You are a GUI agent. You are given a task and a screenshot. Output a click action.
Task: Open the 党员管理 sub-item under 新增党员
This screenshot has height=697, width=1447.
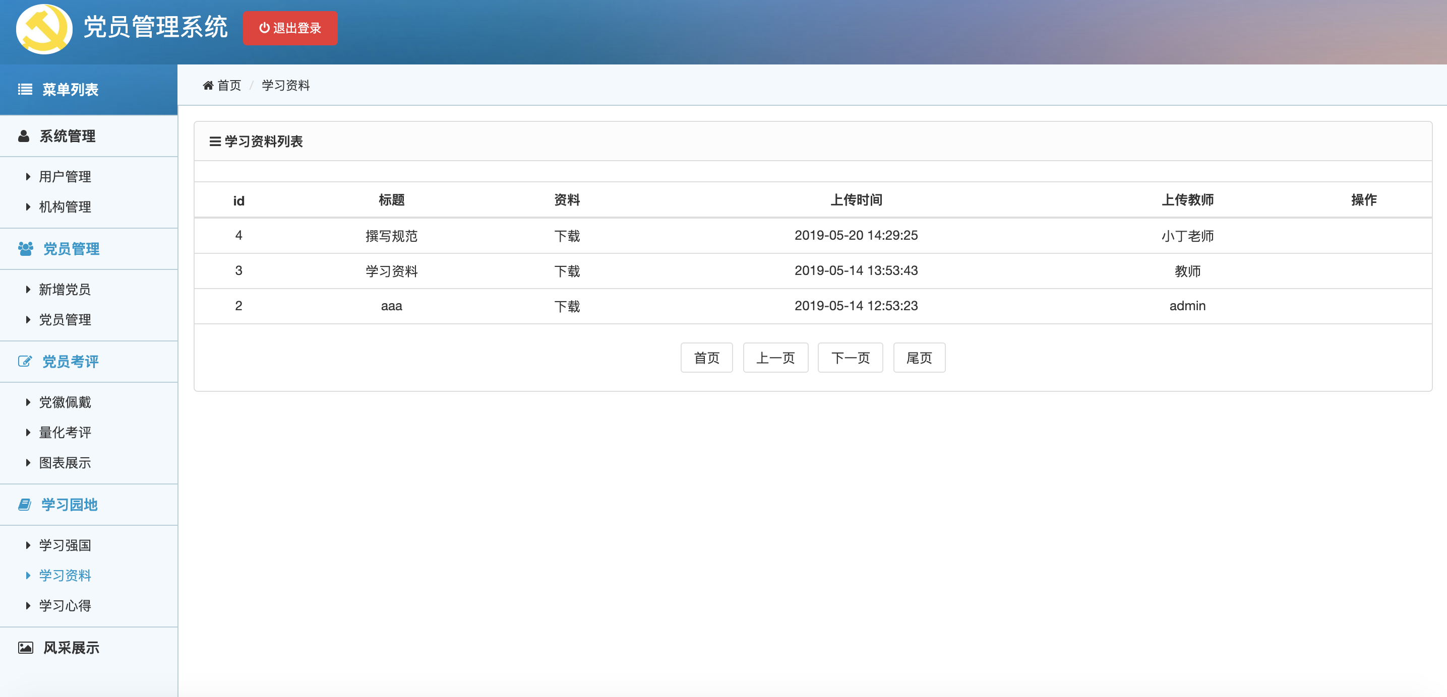[x=65, y=320]
